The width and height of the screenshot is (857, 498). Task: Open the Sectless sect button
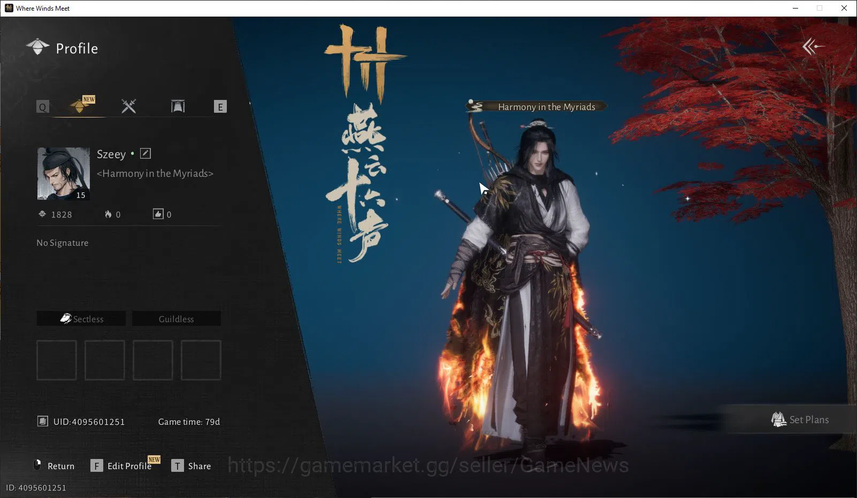81,318
